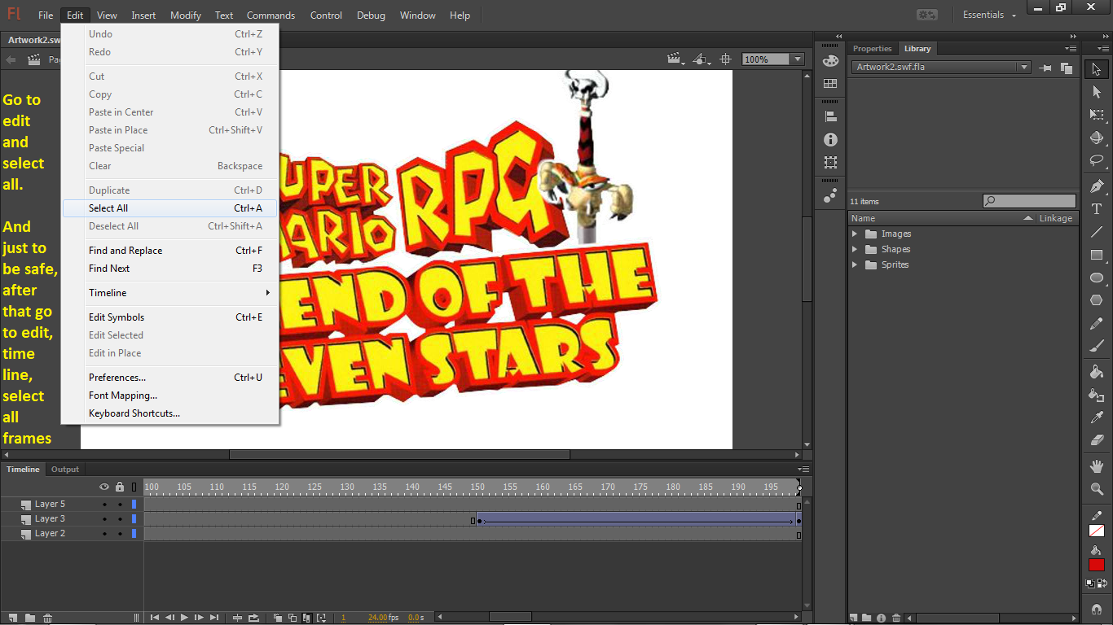Choose Find and Replace from Edit menu
The height and width of the screenshot is (625, 1113).
170,251
